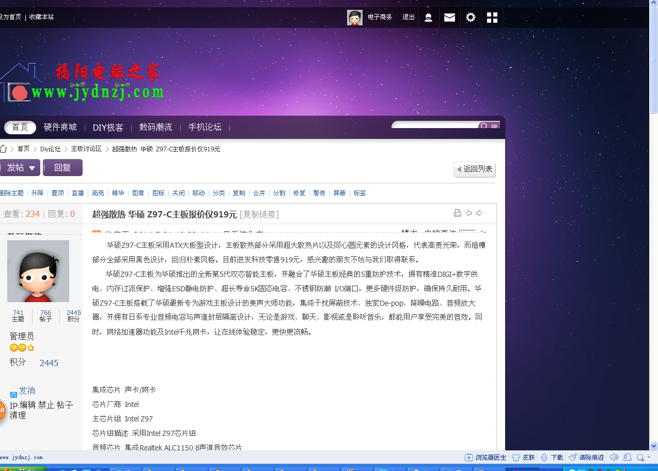
Task: Click the 精华 moderation link
Action: coord(118,193)
